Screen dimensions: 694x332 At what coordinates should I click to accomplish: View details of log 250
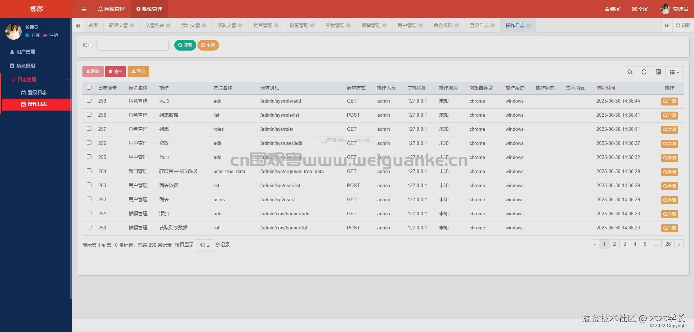pos(669,228)
